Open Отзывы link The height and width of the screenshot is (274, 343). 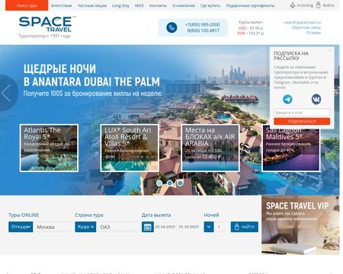click(x=313, y=33)
